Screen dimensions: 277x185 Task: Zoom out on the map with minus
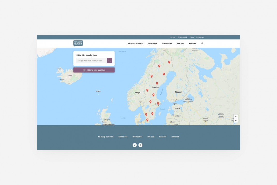236,121
